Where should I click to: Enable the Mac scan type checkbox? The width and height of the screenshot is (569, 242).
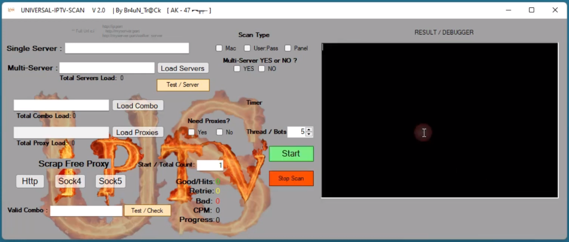(x=220, y=49)
